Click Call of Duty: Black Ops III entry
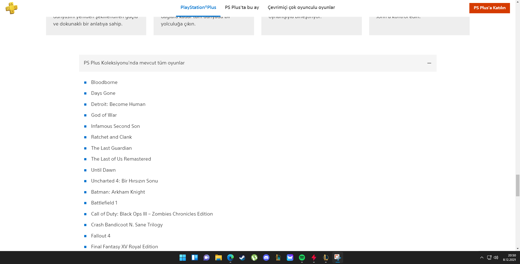520x264 pixels. pyautogui.click(x=152, y=214)
